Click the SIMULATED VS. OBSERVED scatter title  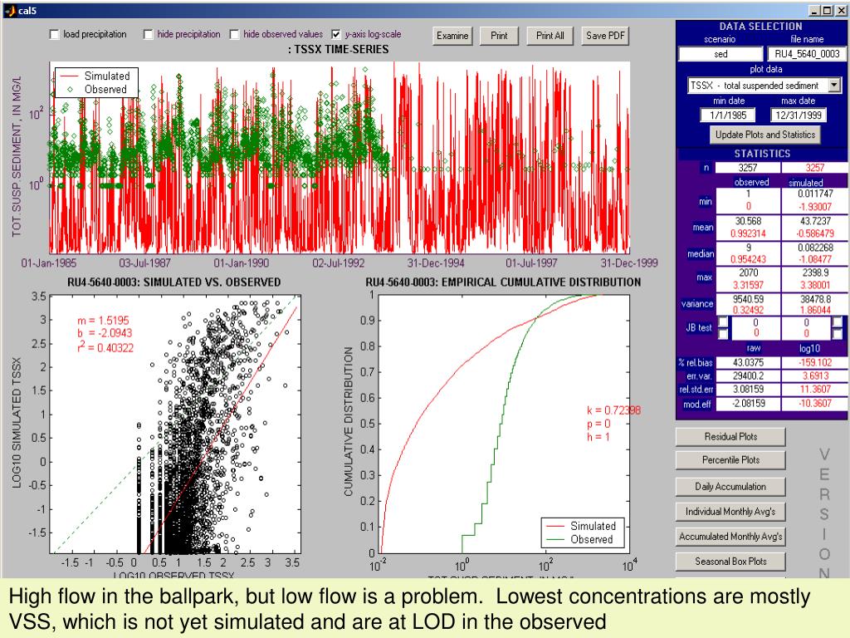tap(174, 282)
